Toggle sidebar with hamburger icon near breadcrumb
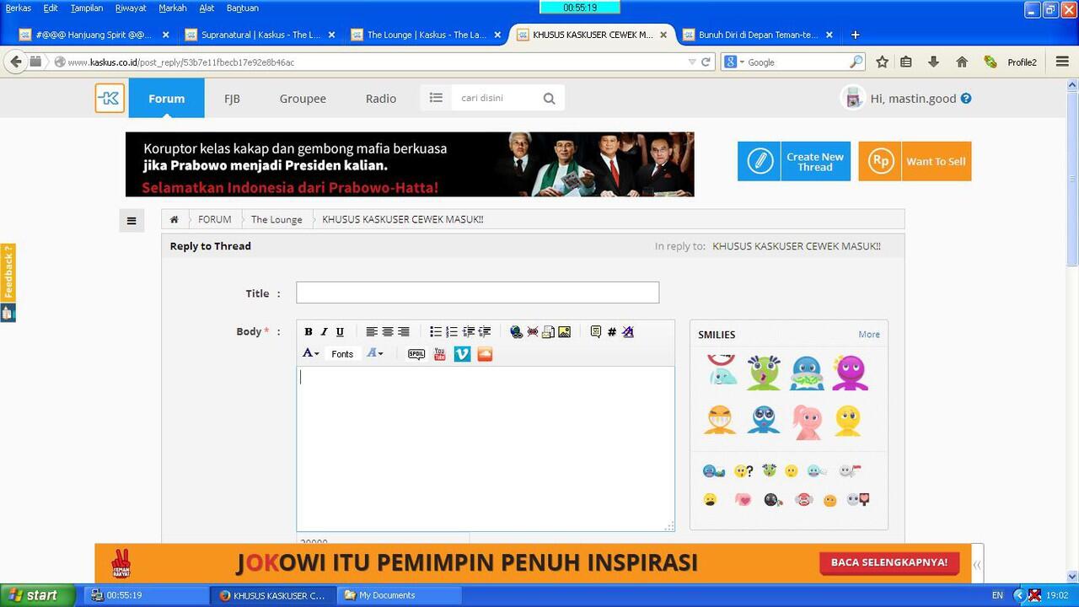1079x607 pixels. tap(132, 221)
